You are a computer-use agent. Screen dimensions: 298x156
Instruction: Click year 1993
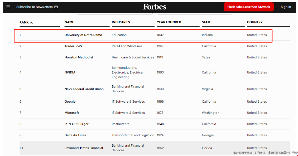pos(160,72)
